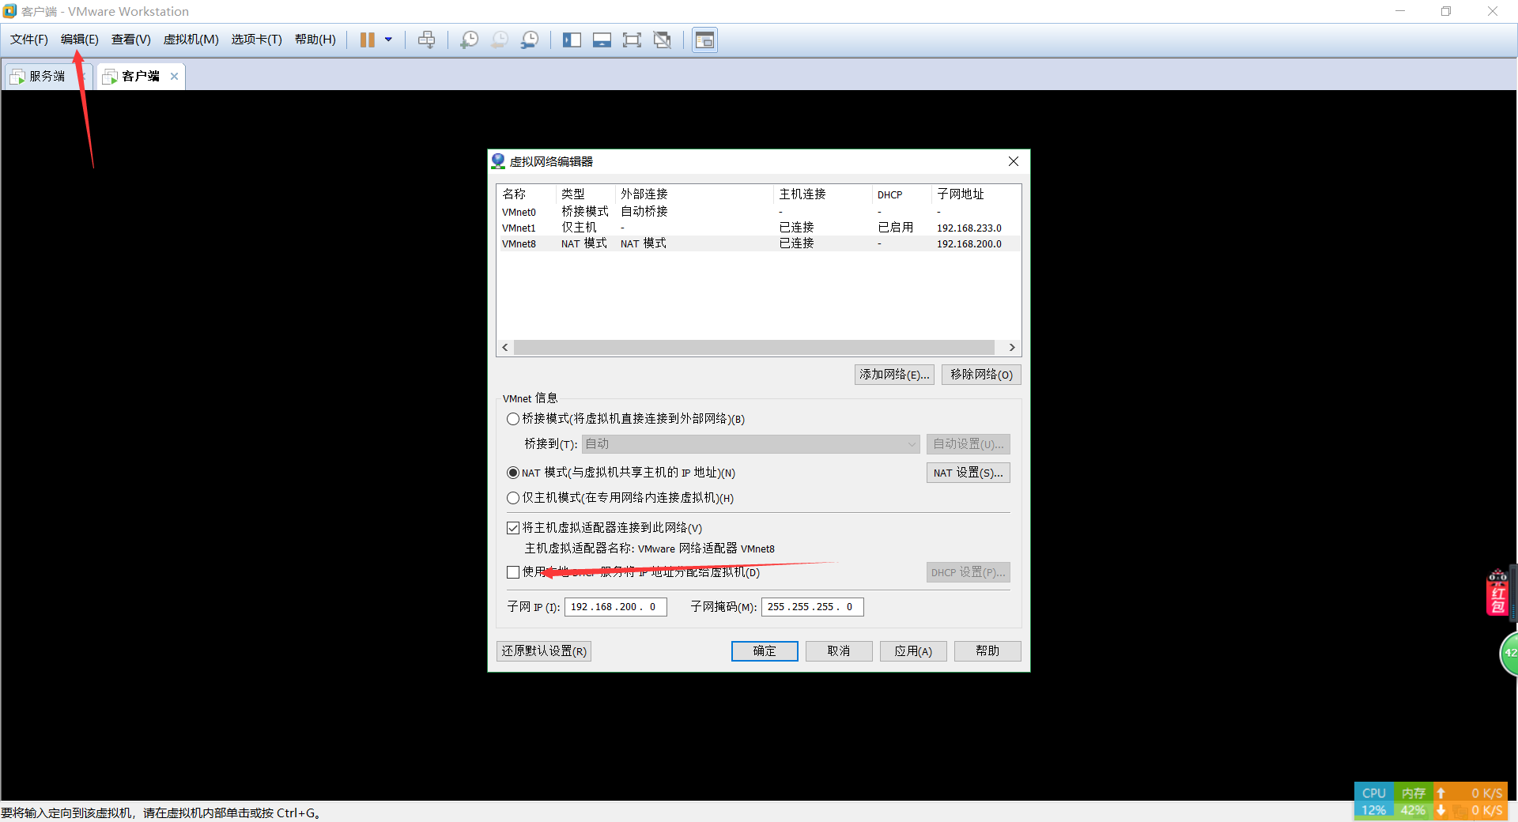Click the 客户端 tab VM icon
1518x822 pixels.
tap(110, 77)
